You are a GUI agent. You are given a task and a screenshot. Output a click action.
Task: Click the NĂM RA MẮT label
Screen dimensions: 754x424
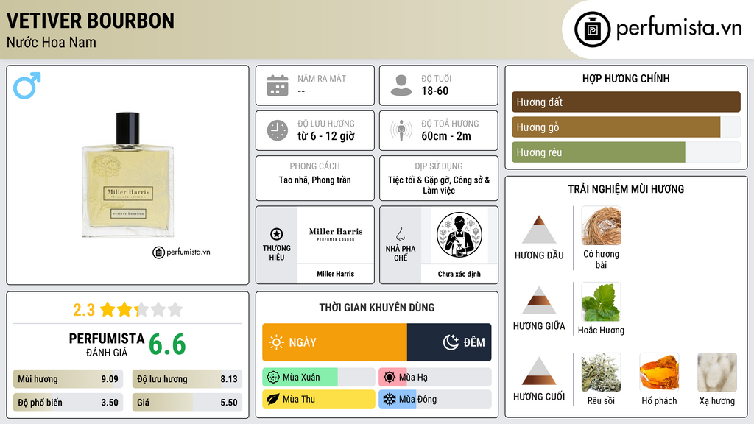tap(322, 78)
